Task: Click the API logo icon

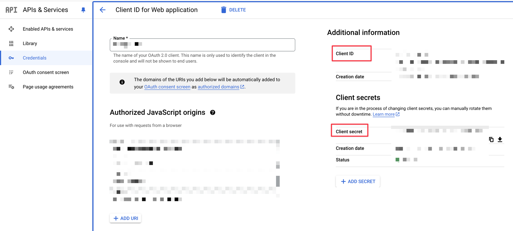Action: [12, 10]
